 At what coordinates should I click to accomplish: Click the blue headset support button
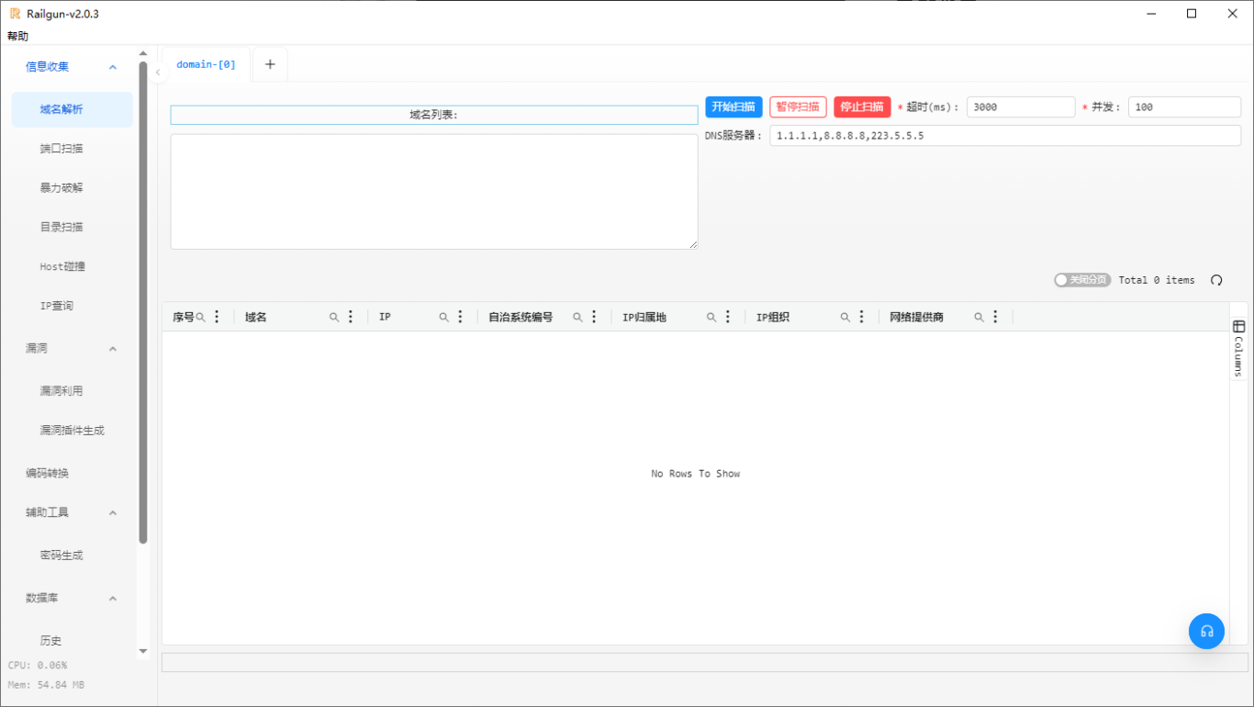[1206, 632]
